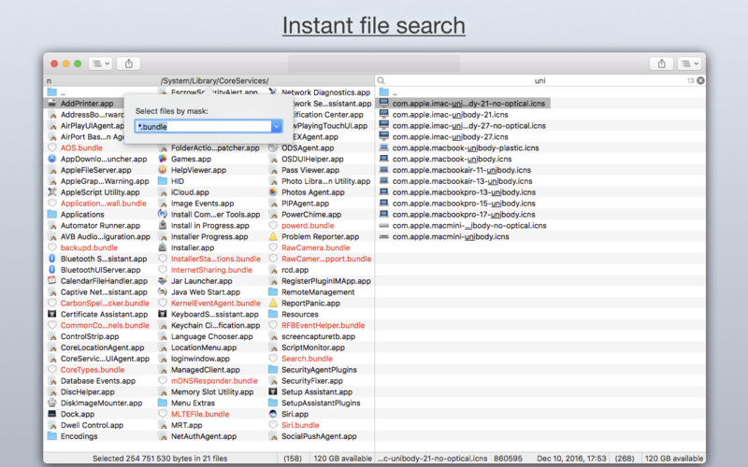Open the file mask dropdown arrow

tap(277, 126)
